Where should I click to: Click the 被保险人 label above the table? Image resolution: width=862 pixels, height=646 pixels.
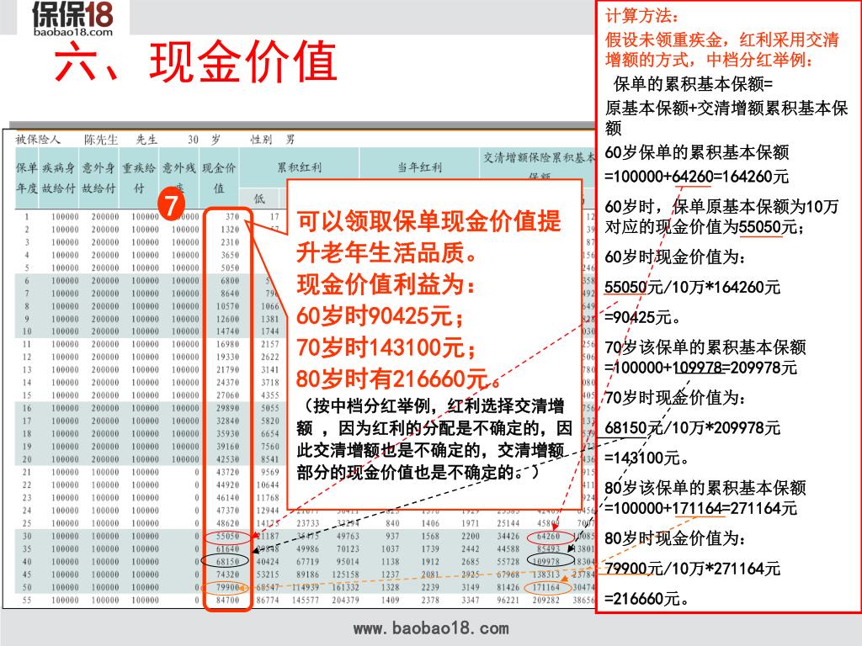tap(38, 140)
